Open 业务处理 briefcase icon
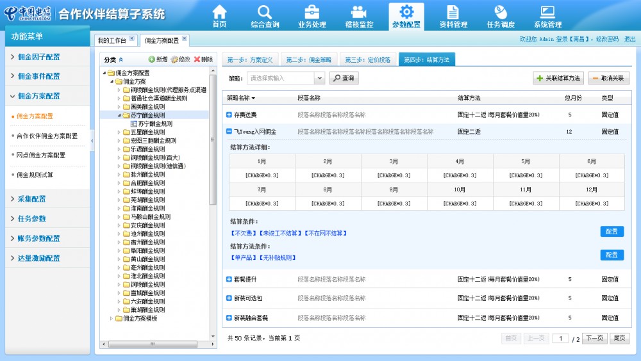This screenshot has height=361, width=641. click(312, 12)
